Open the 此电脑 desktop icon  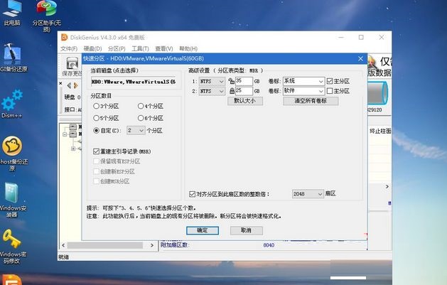(x=11, y=13)
